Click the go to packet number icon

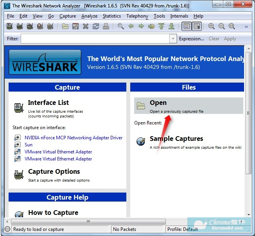[x=151, y=26]
